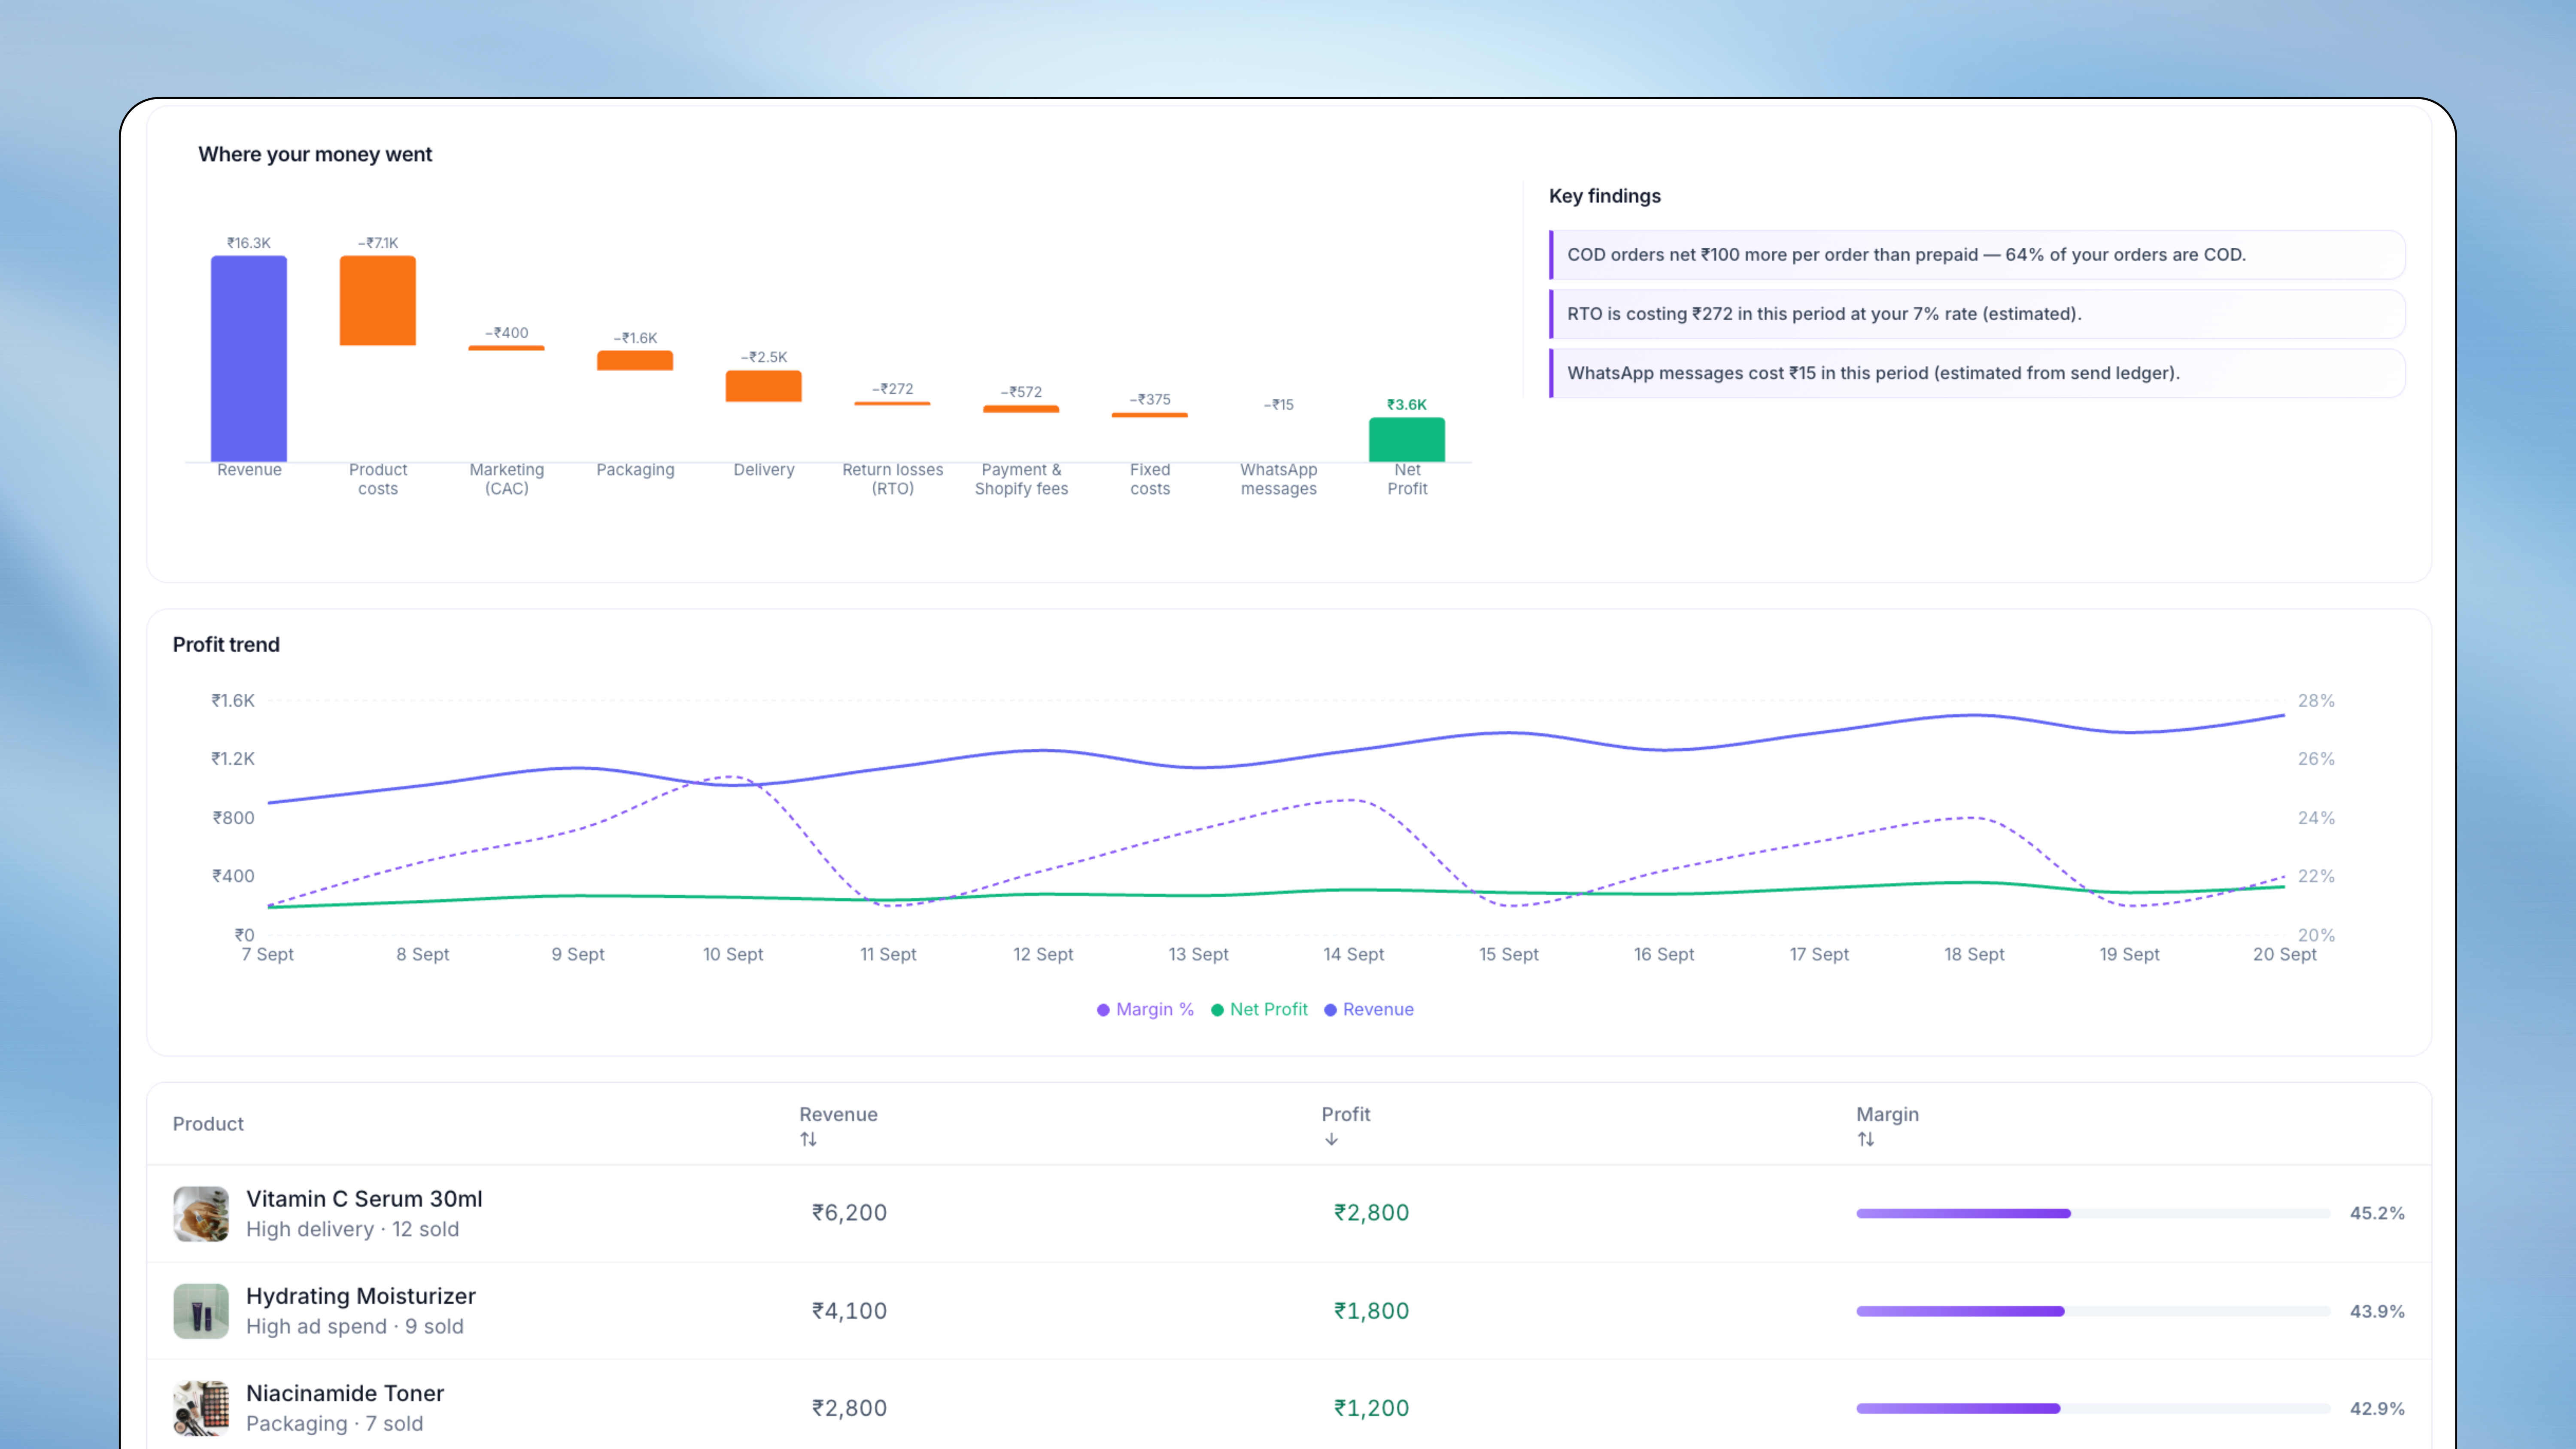Click the RTO costing ₹272 finding

click(1977, 314)
